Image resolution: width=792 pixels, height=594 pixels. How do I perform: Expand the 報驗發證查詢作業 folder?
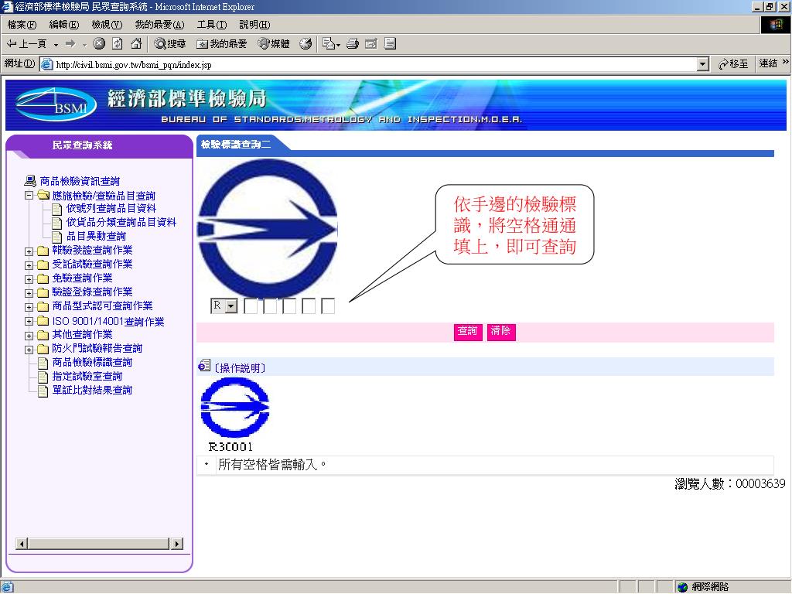pos(29,251)
